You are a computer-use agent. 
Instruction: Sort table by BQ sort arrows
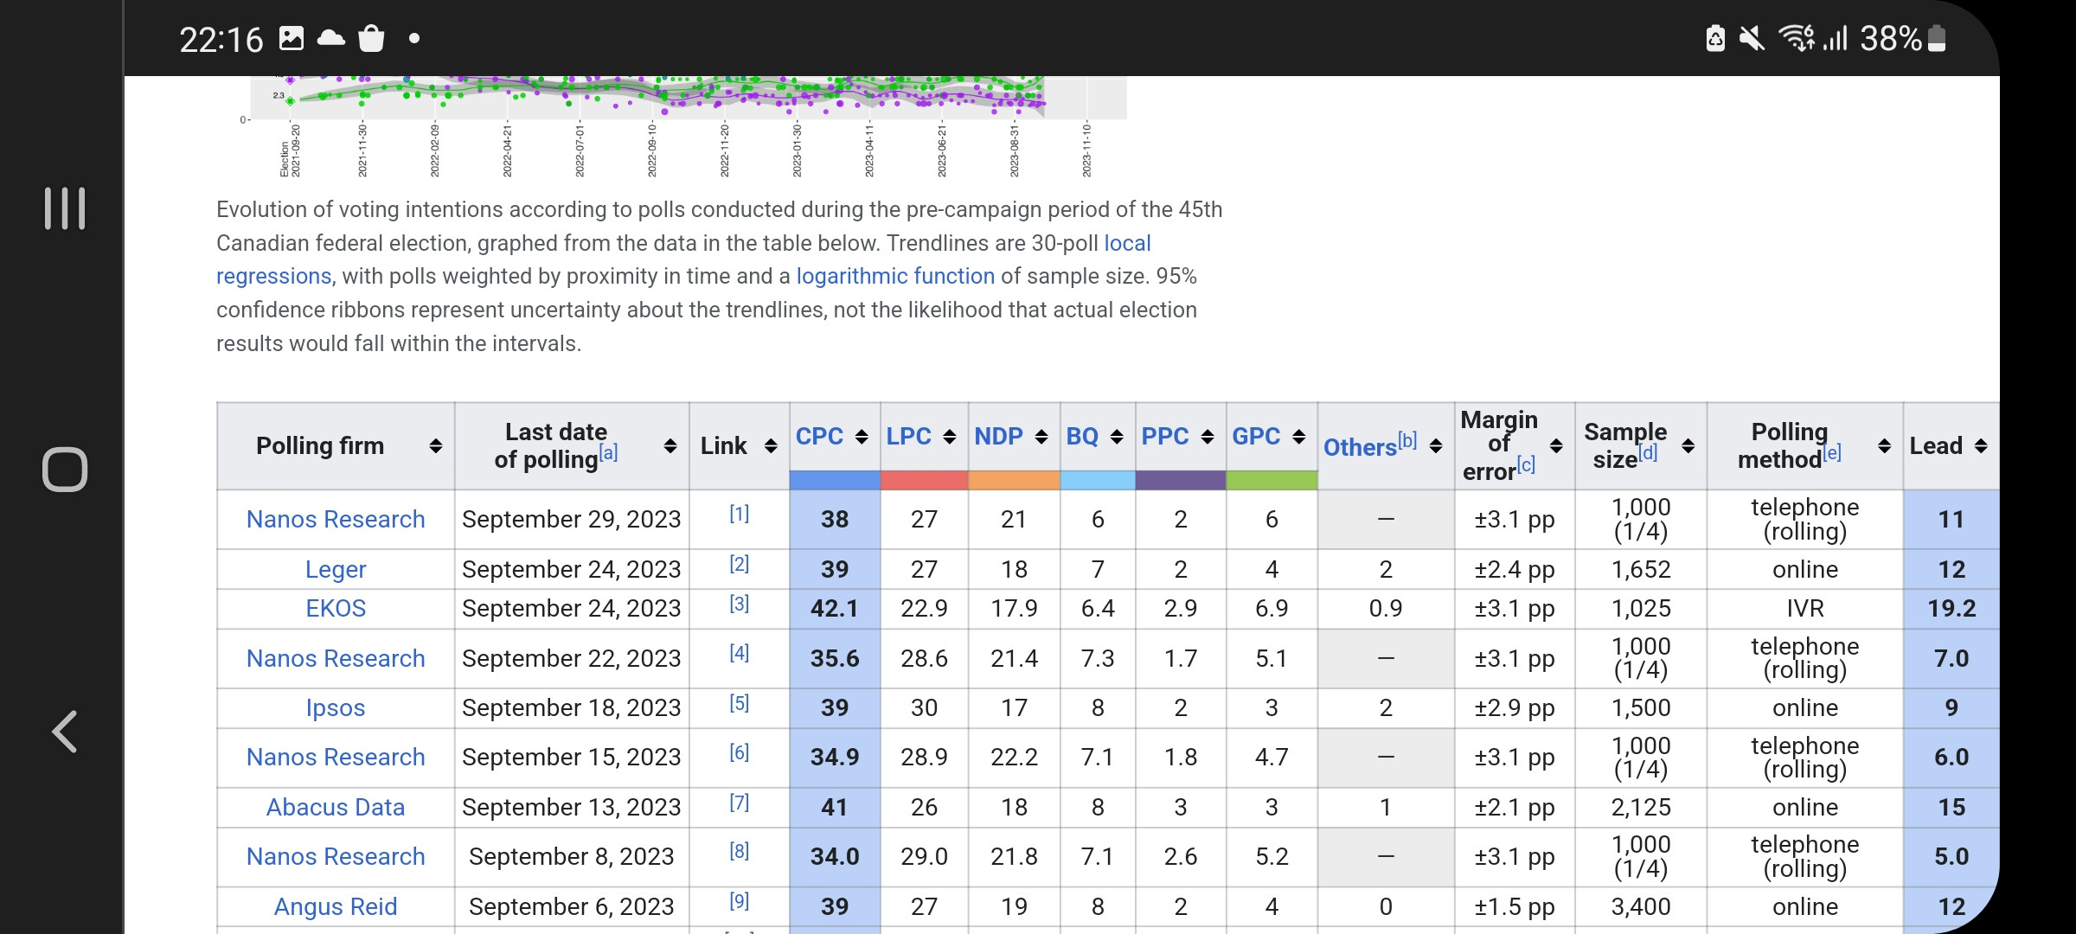click(1117, 437)
